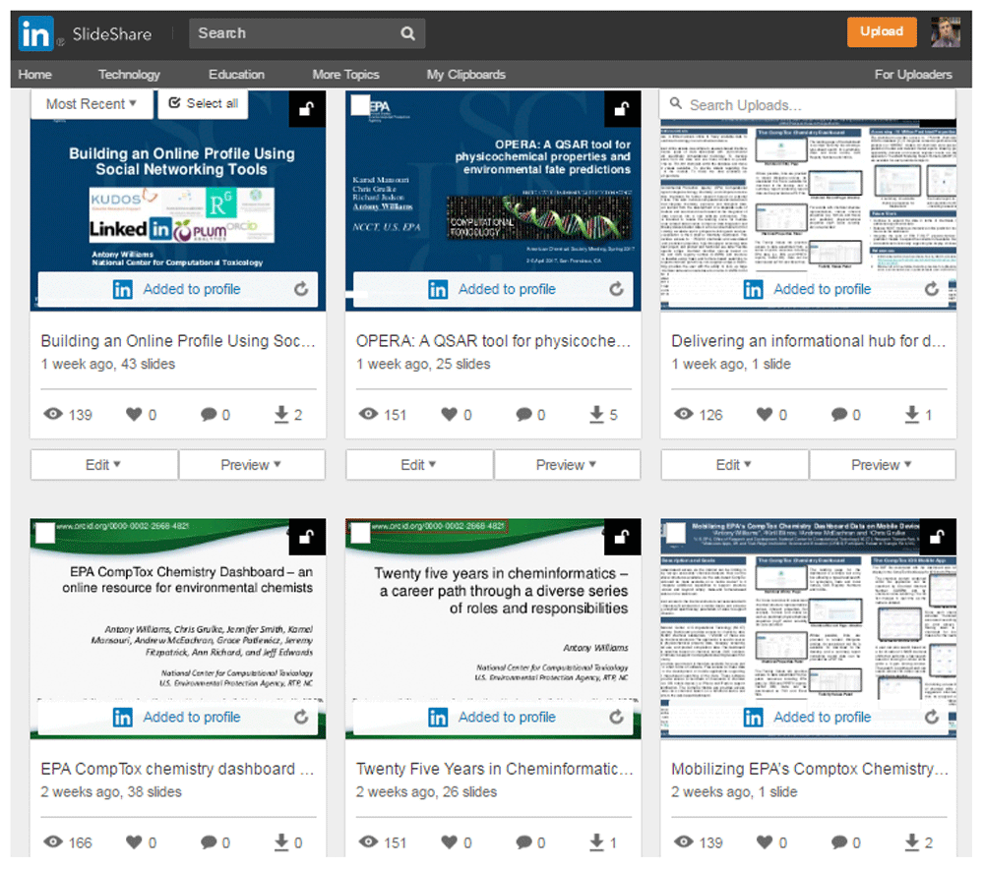Click comments bubble for Twenty Five Years in Cheminformatics
Screen dimensions: 984x869
[x=524, y=842]
